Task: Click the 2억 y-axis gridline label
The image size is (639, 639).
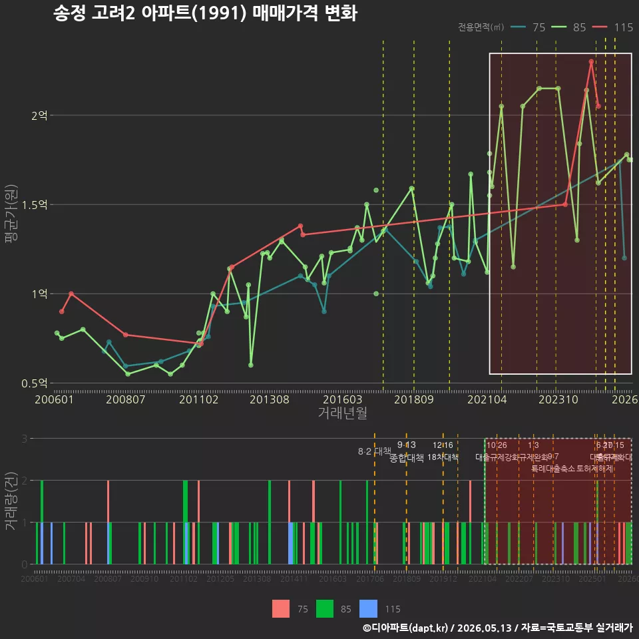Action: point(39,116)
